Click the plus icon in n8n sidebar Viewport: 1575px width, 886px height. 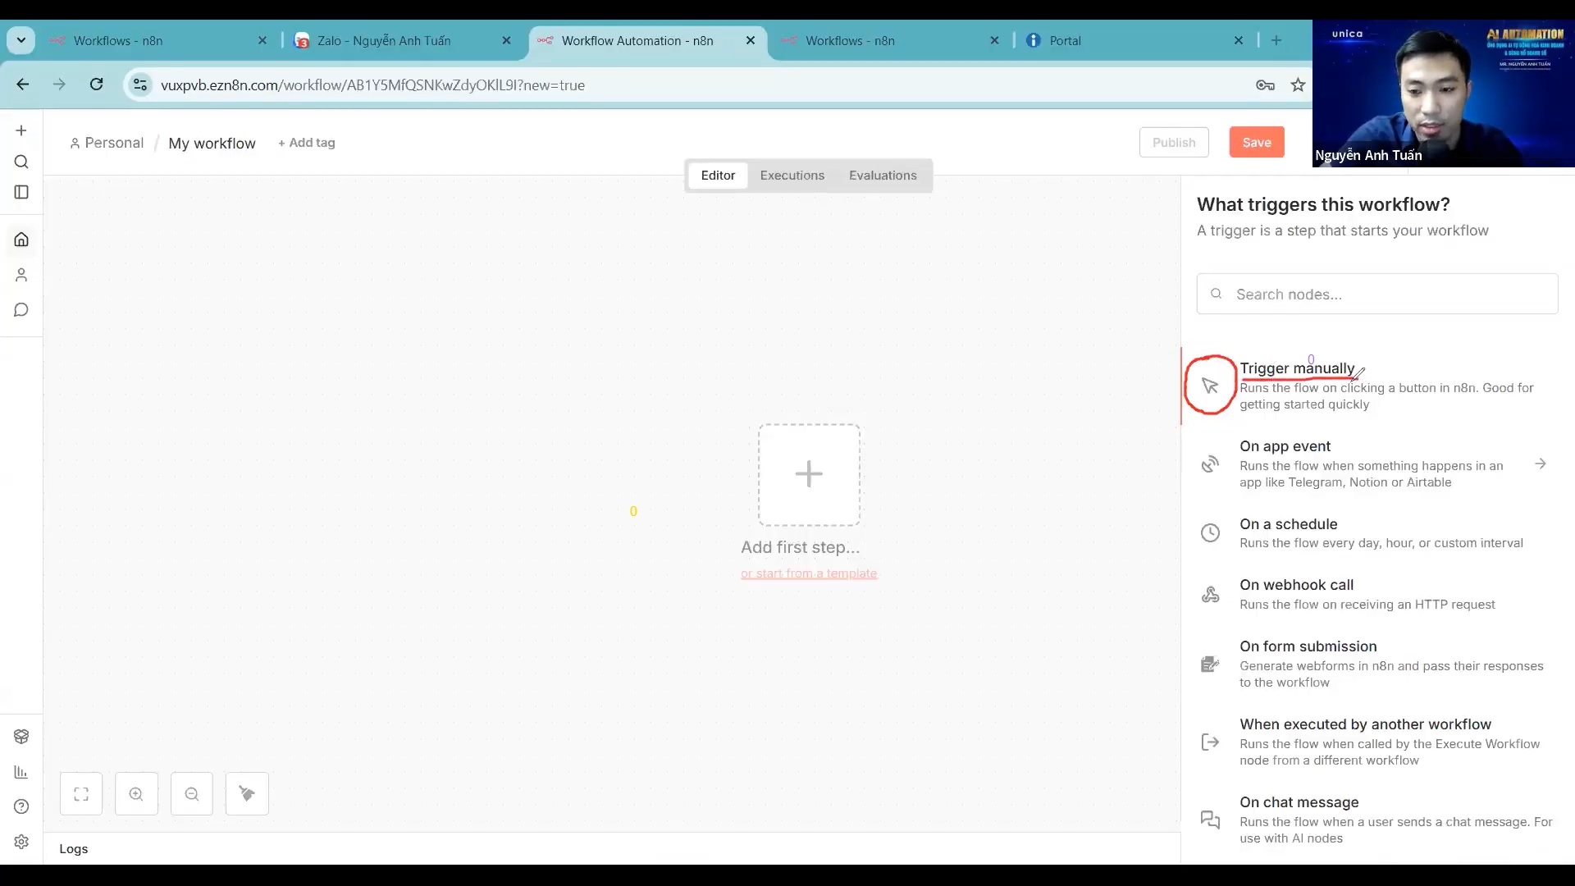coord(21,130)
